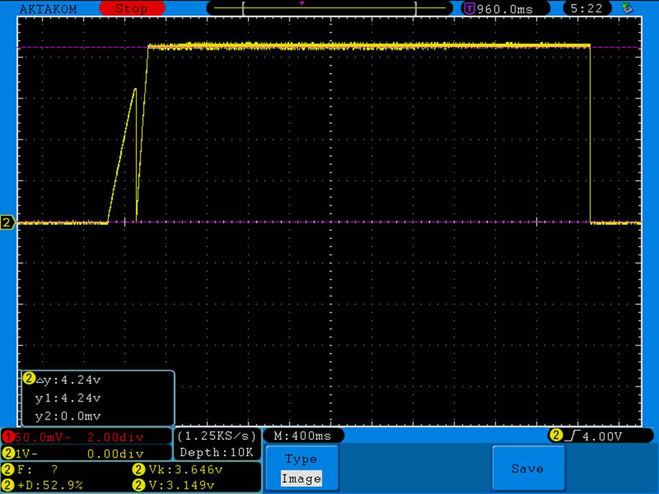
Task: Click the Depth:10K memory depth readout
Action: click(217, 452)
